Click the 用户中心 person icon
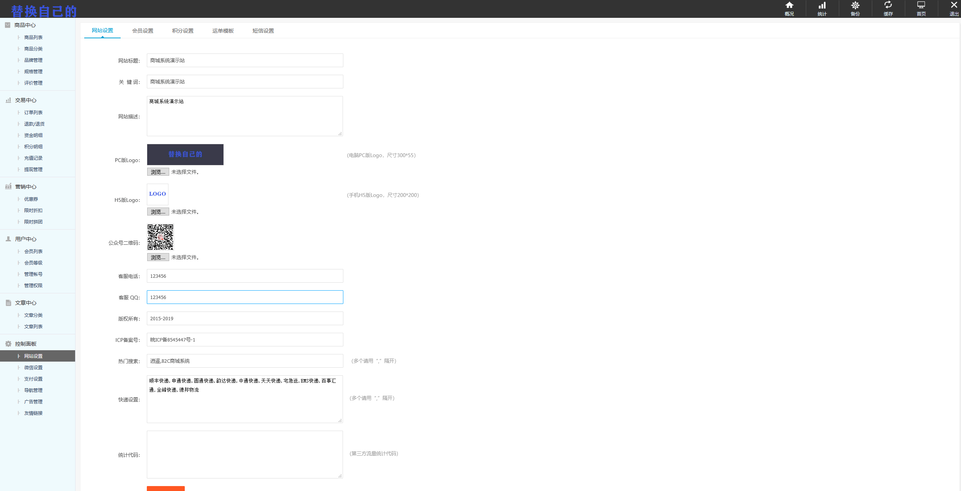Viewport: 961px width, 491px height. click(x=8, y=239)
